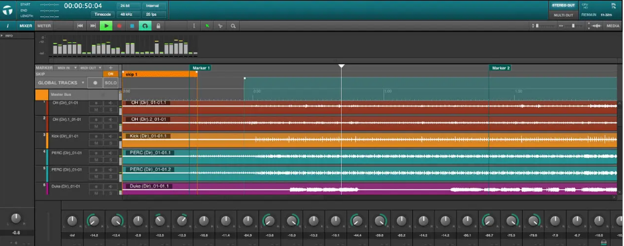The height and width of the screenshot is (246, 624).
Task: Adjust the horizontal timeline zoom slider
Action: click(572, 26)
